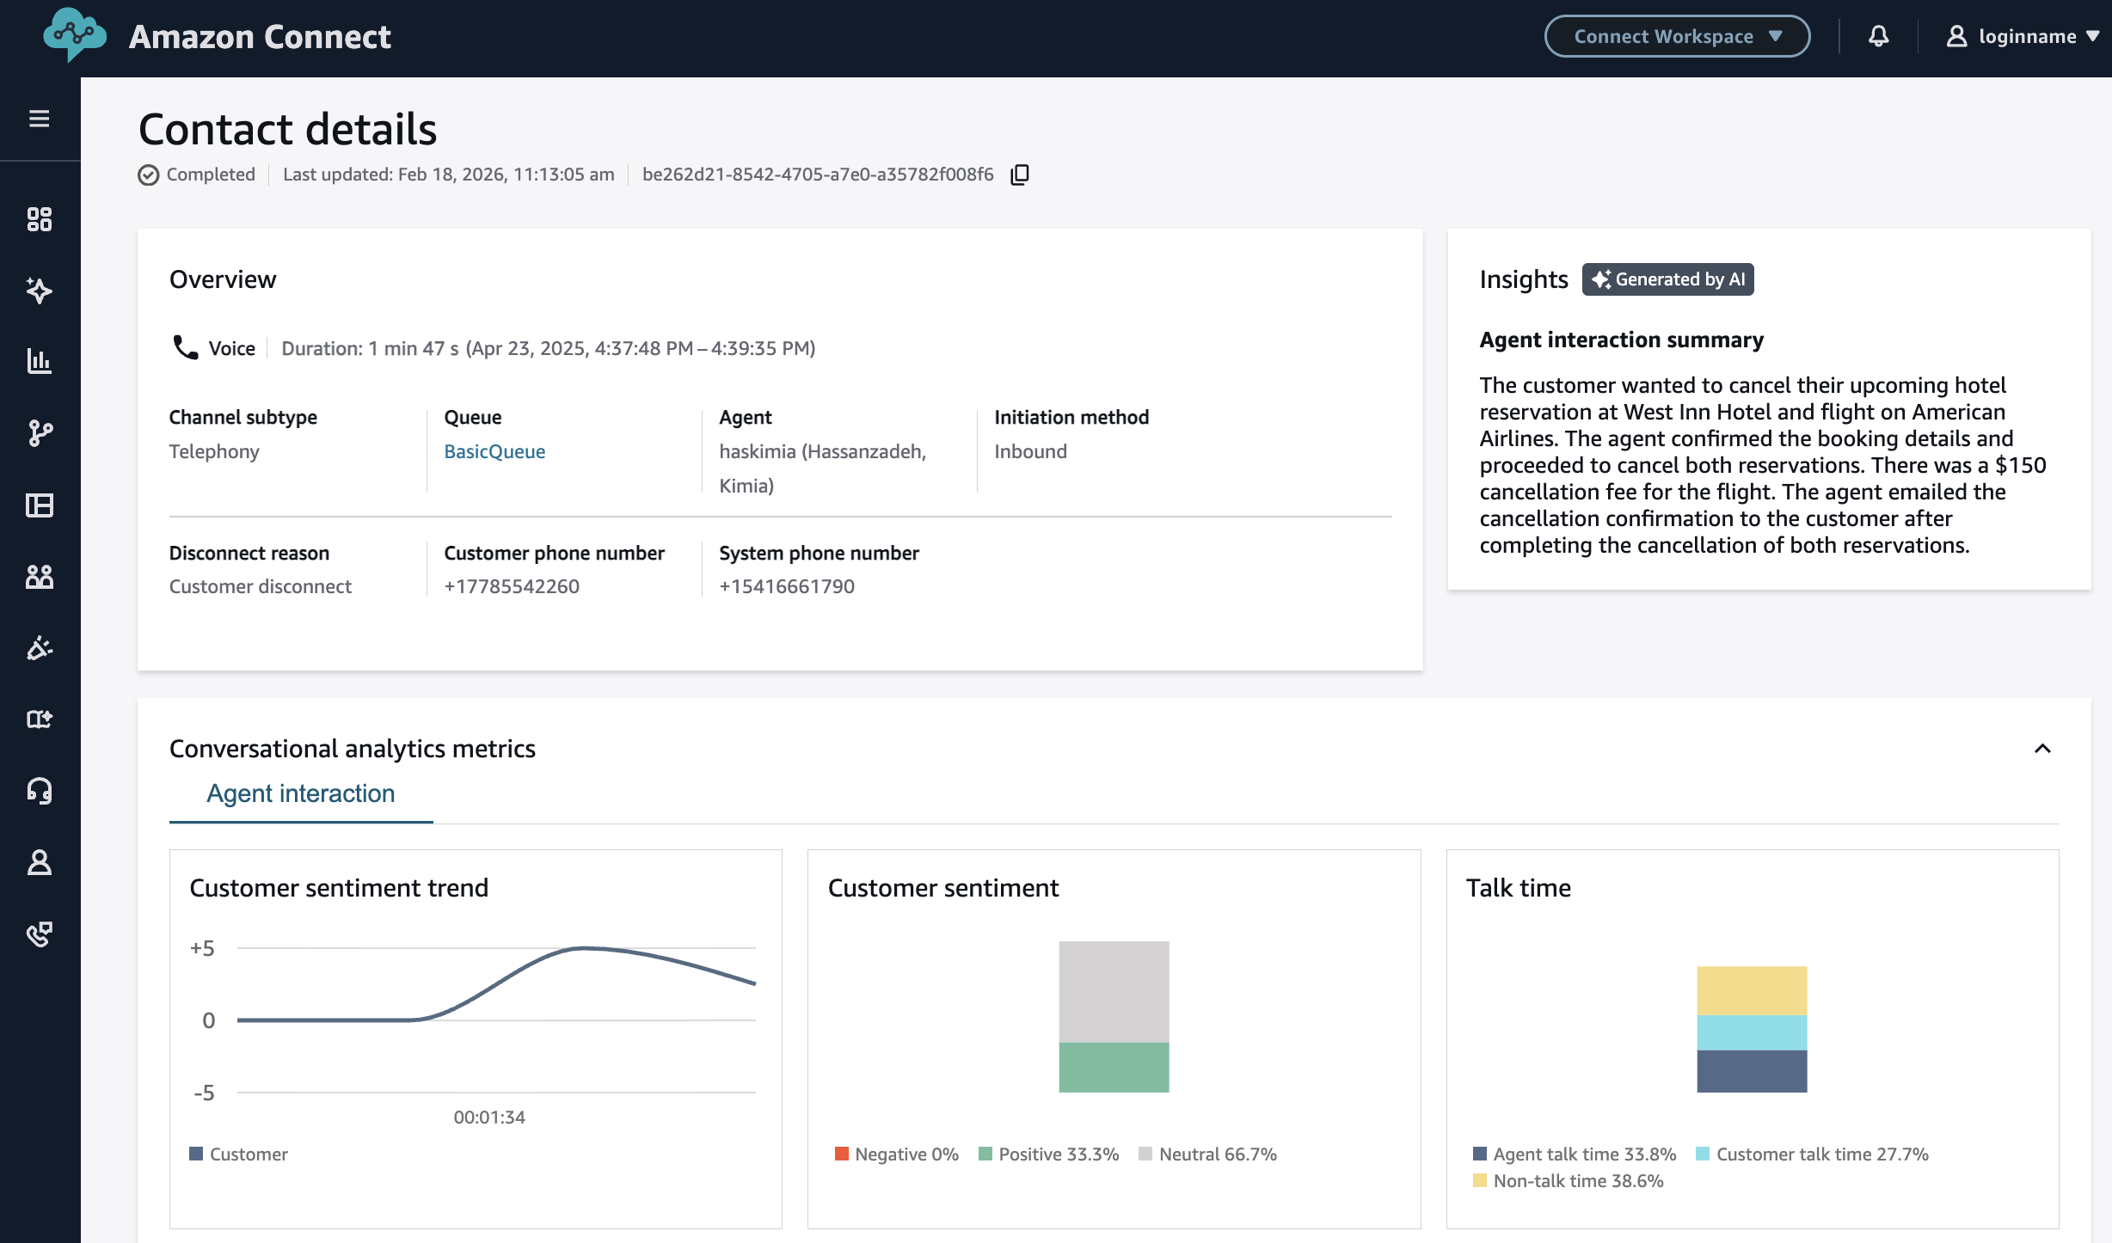Select the Agent interaction tab

(301, 793)
